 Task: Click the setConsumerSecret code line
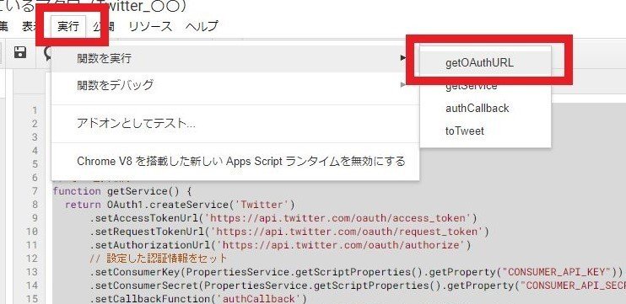(x=358, y=285)
